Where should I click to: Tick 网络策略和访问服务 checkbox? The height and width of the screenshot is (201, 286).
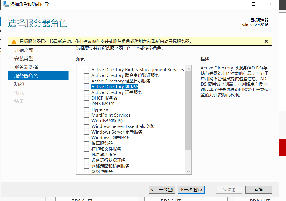[86, 166]
